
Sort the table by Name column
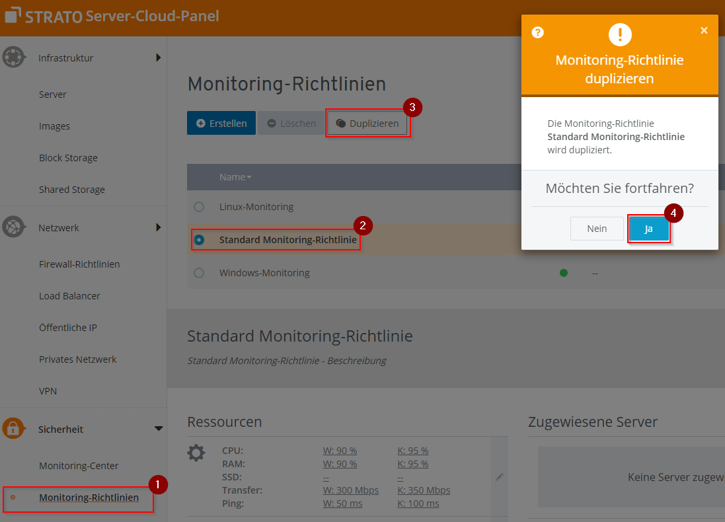point(235,177)
